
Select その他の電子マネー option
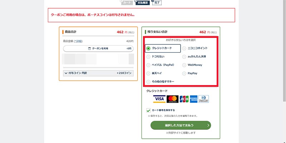pos(148,82)
